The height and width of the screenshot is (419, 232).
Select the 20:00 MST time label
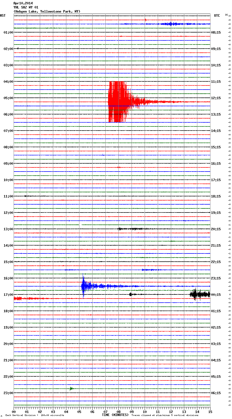[8, 344]
